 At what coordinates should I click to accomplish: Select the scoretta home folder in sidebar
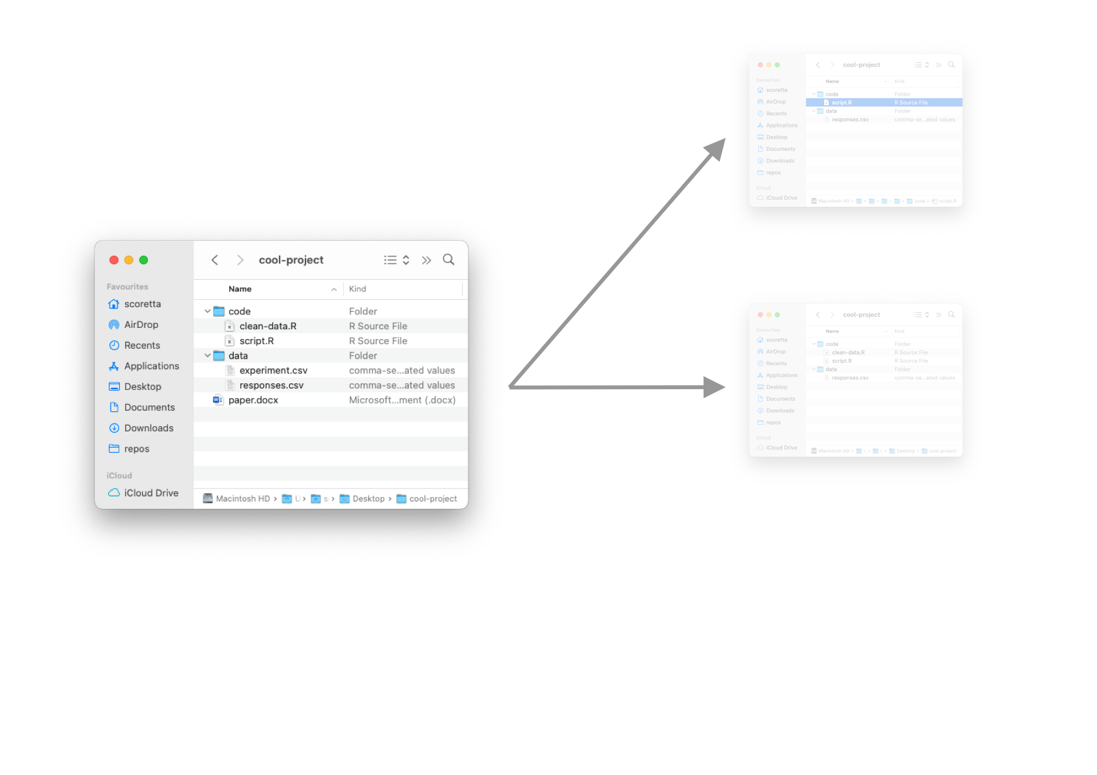(142, 304)
